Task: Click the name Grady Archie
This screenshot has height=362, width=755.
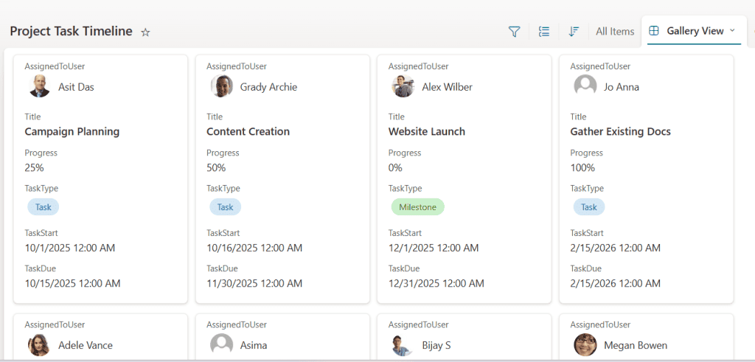Action: [x=268, y=87]
